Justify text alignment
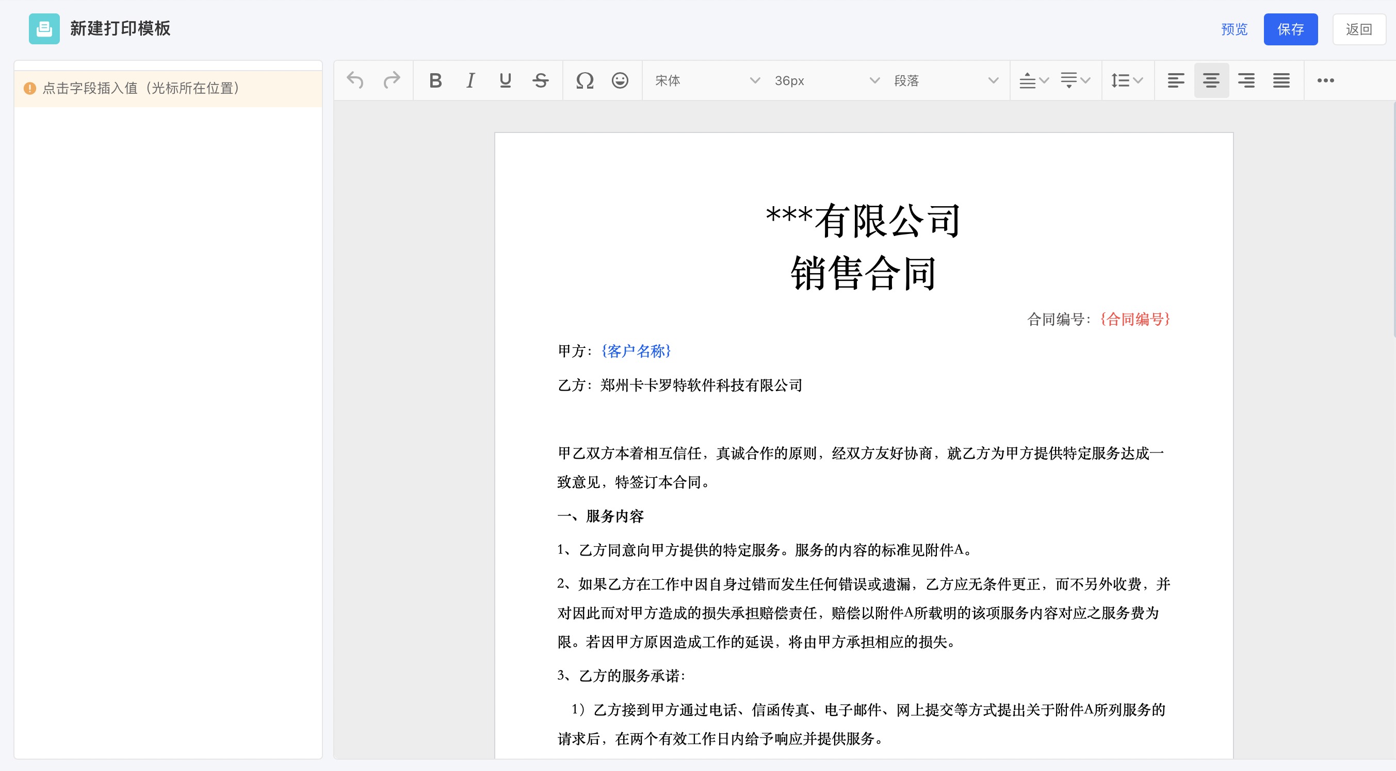 [1281, 80]
